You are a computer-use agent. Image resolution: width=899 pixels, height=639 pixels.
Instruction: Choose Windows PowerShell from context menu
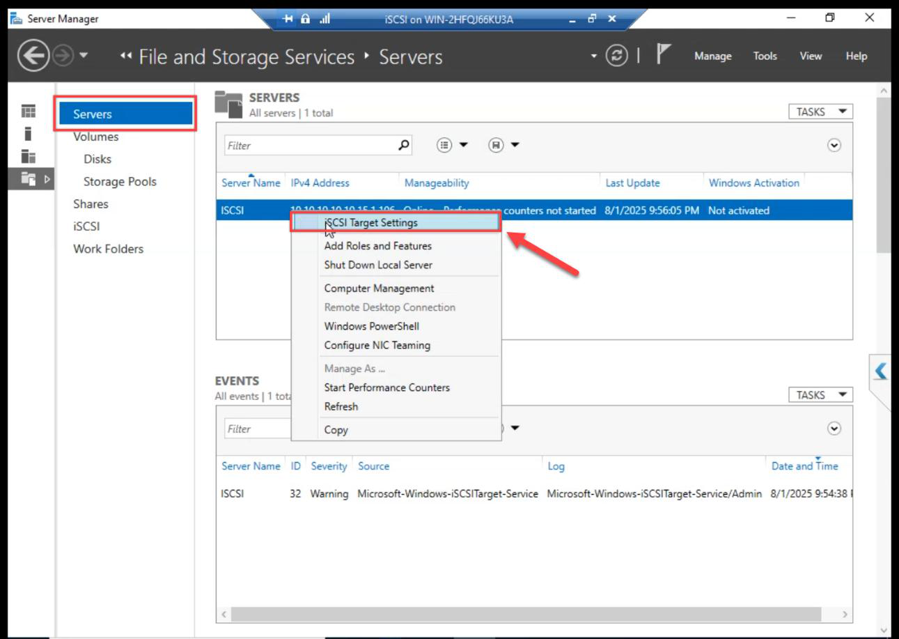[x=372, y=326]
